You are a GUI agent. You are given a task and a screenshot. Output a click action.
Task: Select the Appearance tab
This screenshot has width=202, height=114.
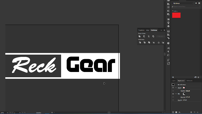click(x=181, y=81)
